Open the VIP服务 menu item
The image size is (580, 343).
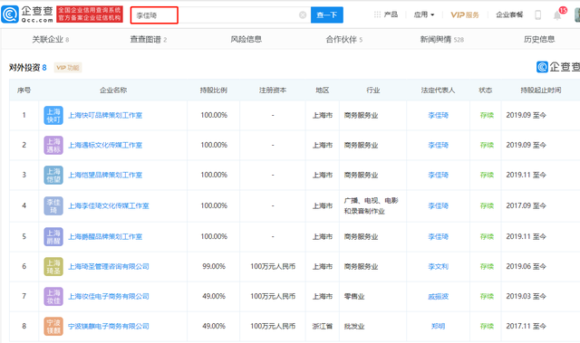[x=465, y=14]
